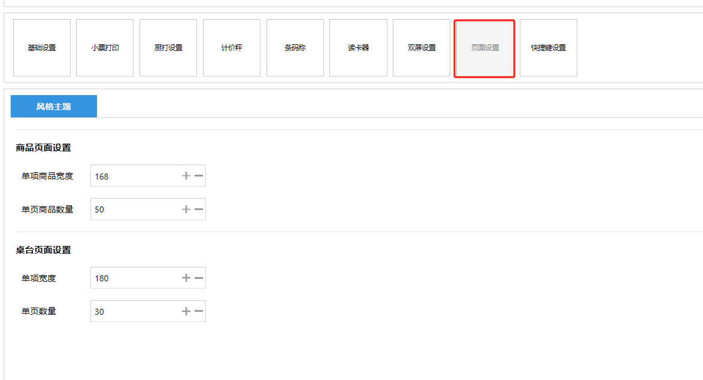The width and height of the screenshot is (703, 380).
Task: Open 读卡器 settings
Action: tap(358, 48)
